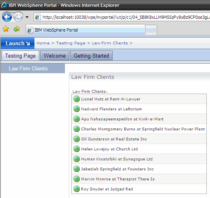
Task: Follow the Testing Page breadcrumb link
Action: [71, 43]
